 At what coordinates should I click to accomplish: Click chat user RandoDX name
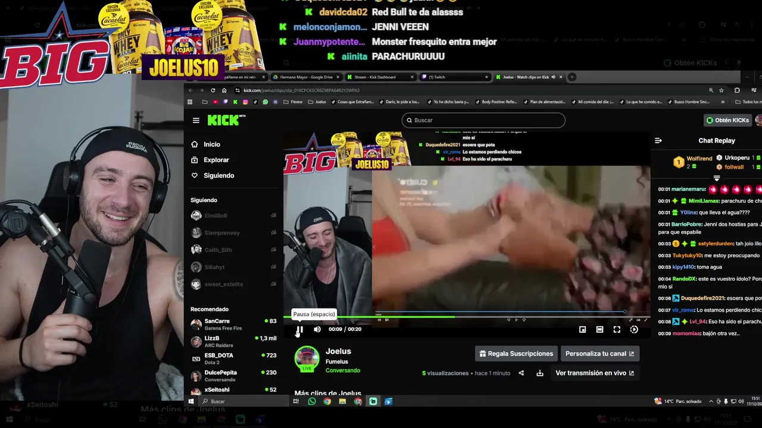coord(684,279)
